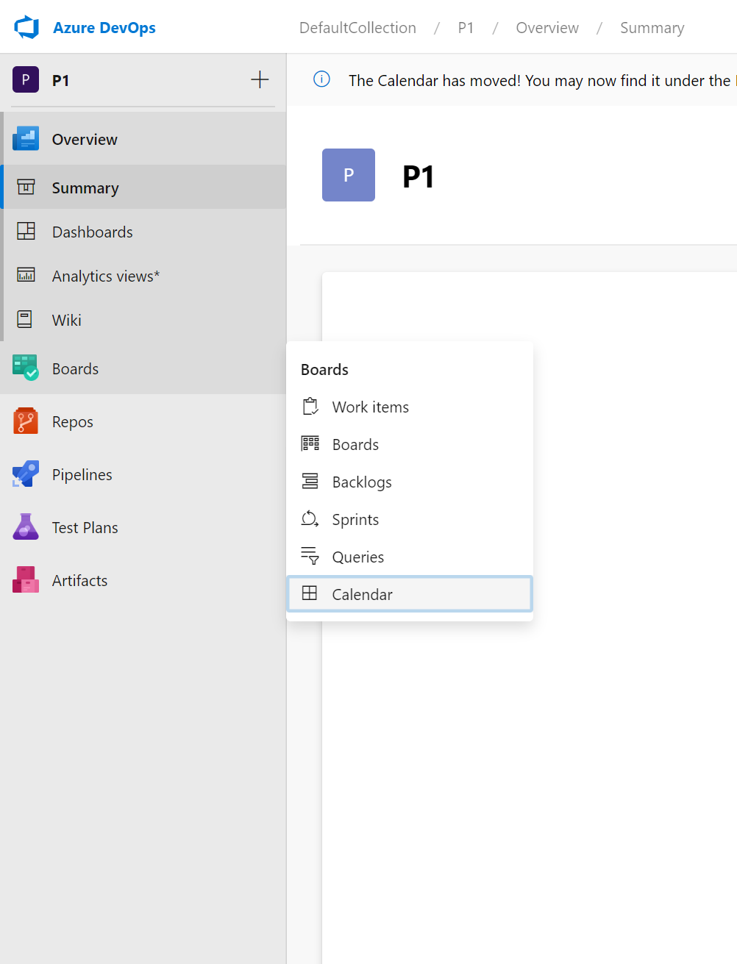Open Backlogs from the Boards flyout
Viewport: 737px width, 964px height.
[x=361, y=482]
